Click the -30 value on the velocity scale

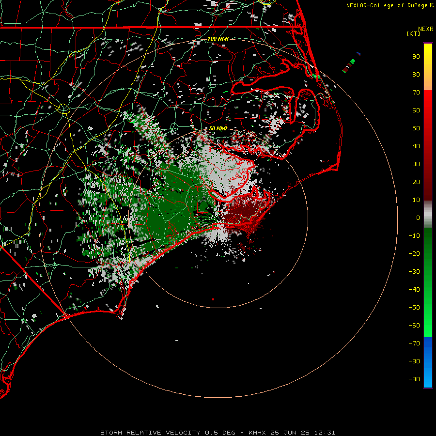pyautogui.click(x=414, y=272)
